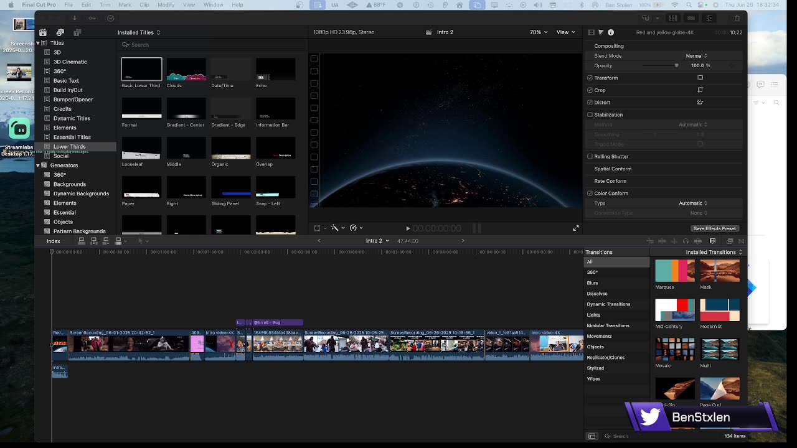Click the timeline Index button

pyautogui.click(x=54, y=241)
